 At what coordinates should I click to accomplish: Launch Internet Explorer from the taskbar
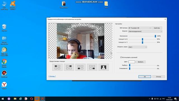[20, 99]
